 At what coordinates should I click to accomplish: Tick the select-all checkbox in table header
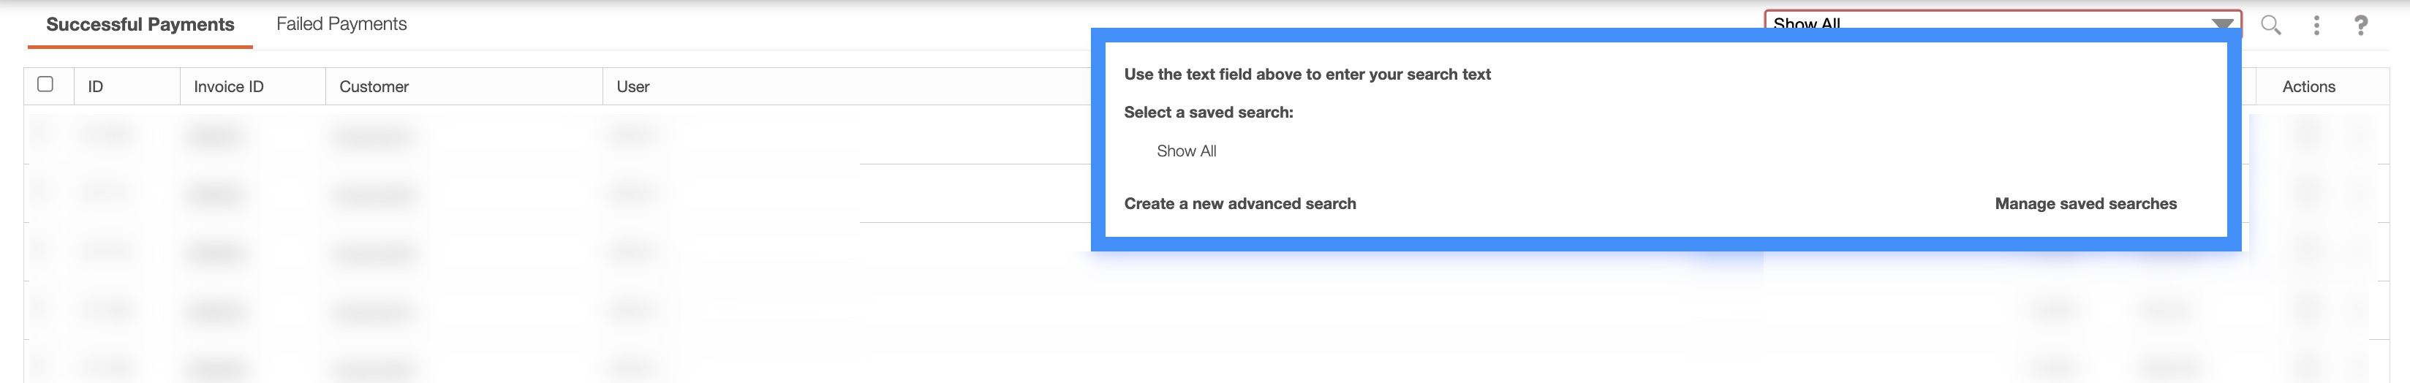(45, 84)
